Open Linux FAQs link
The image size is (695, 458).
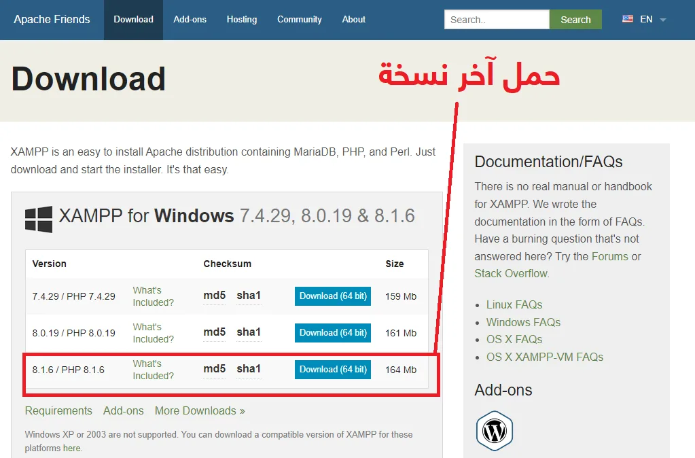coord(514,304)
